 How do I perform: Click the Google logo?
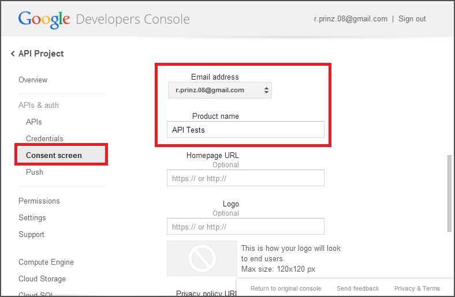pos(44,20)
